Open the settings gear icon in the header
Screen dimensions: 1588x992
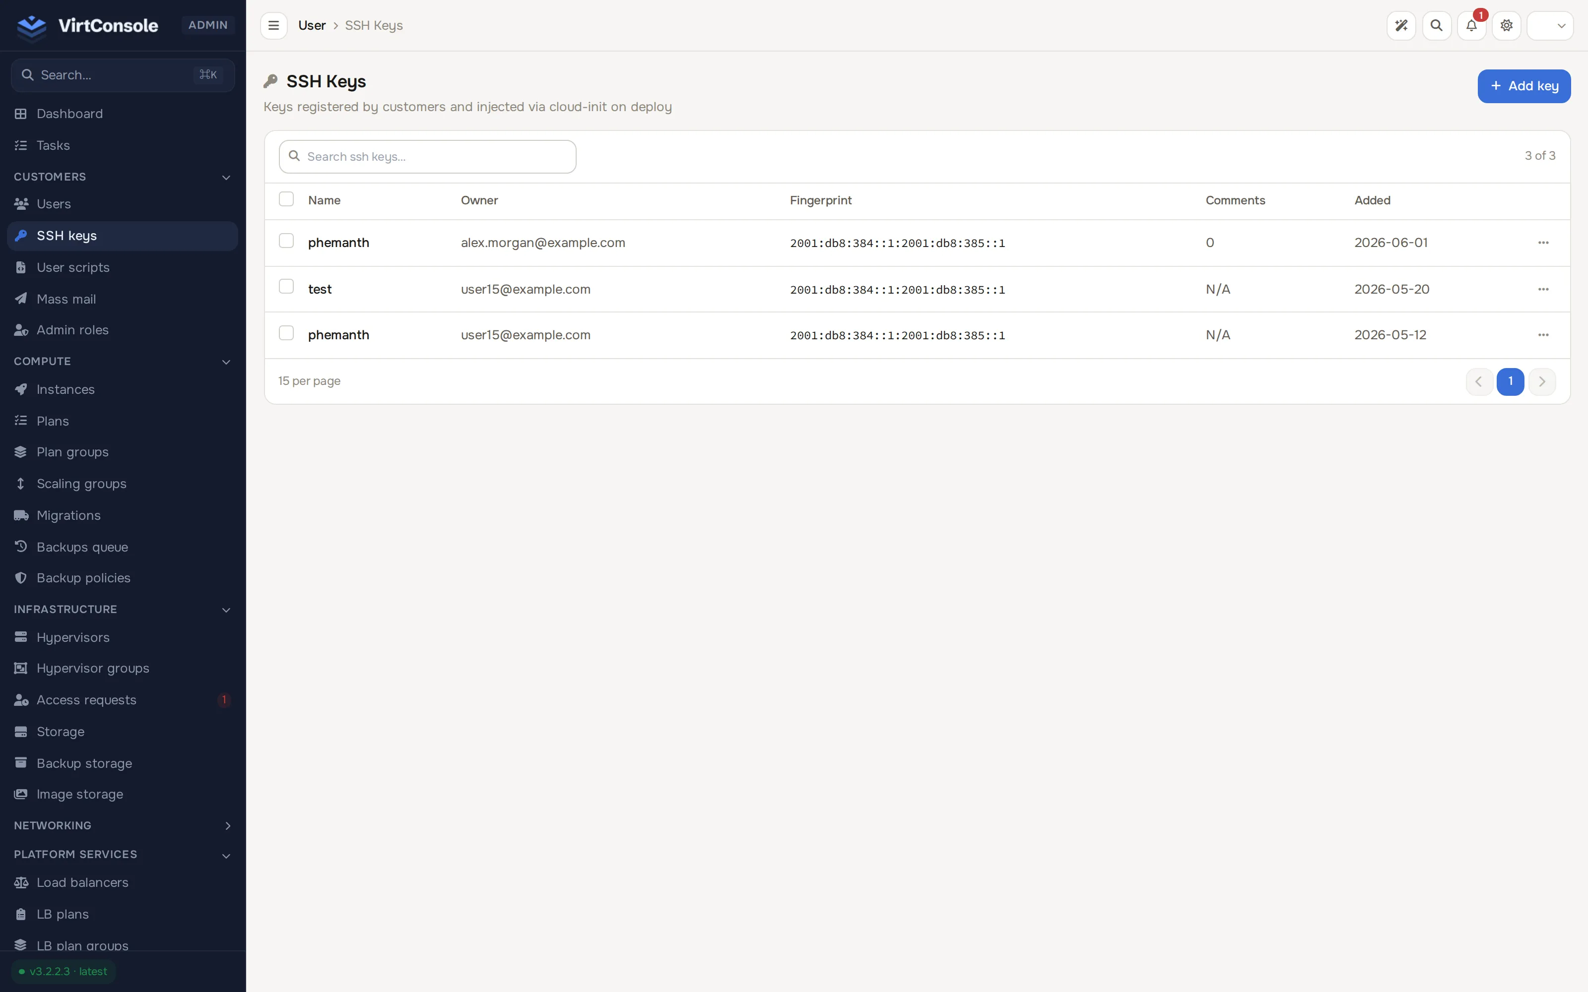click(1507, 26)
